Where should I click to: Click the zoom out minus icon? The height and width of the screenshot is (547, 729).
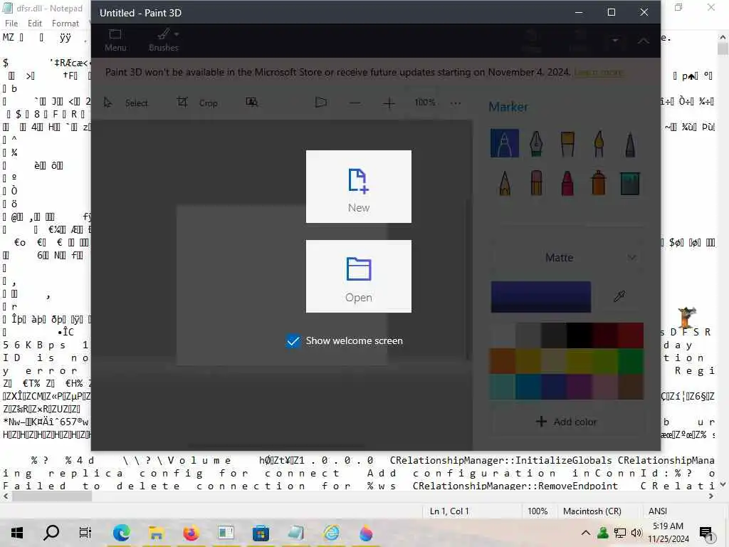tap(355, 103)
